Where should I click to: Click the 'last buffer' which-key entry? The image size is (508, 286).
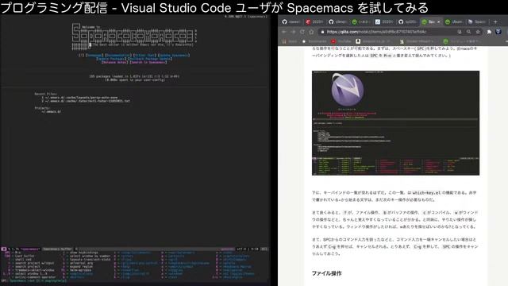coord(25,256)
